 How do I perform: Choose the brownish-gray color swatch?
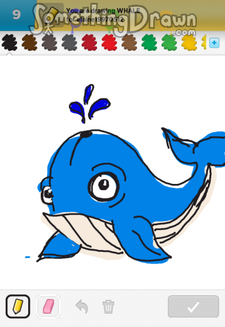pos(49,43)
